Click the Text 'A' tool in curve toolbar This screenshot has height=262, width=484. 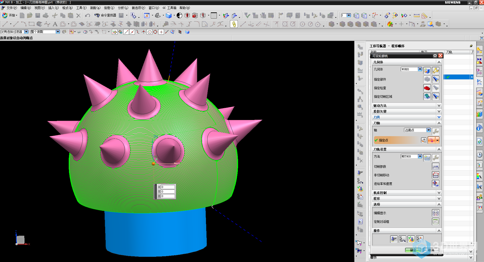[x=55, y=24]
